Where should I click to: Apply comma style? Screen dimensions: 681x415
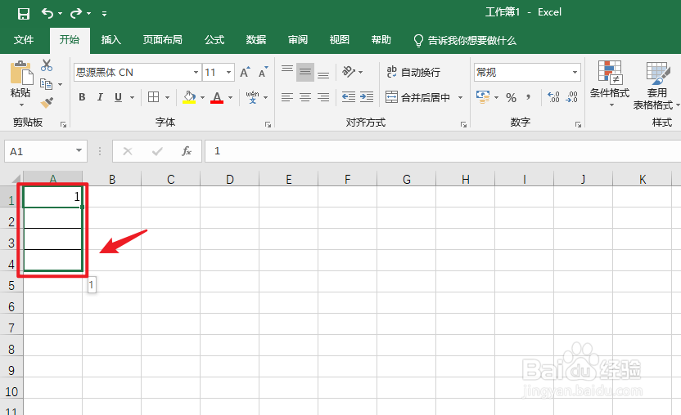[x=528, y=97]
